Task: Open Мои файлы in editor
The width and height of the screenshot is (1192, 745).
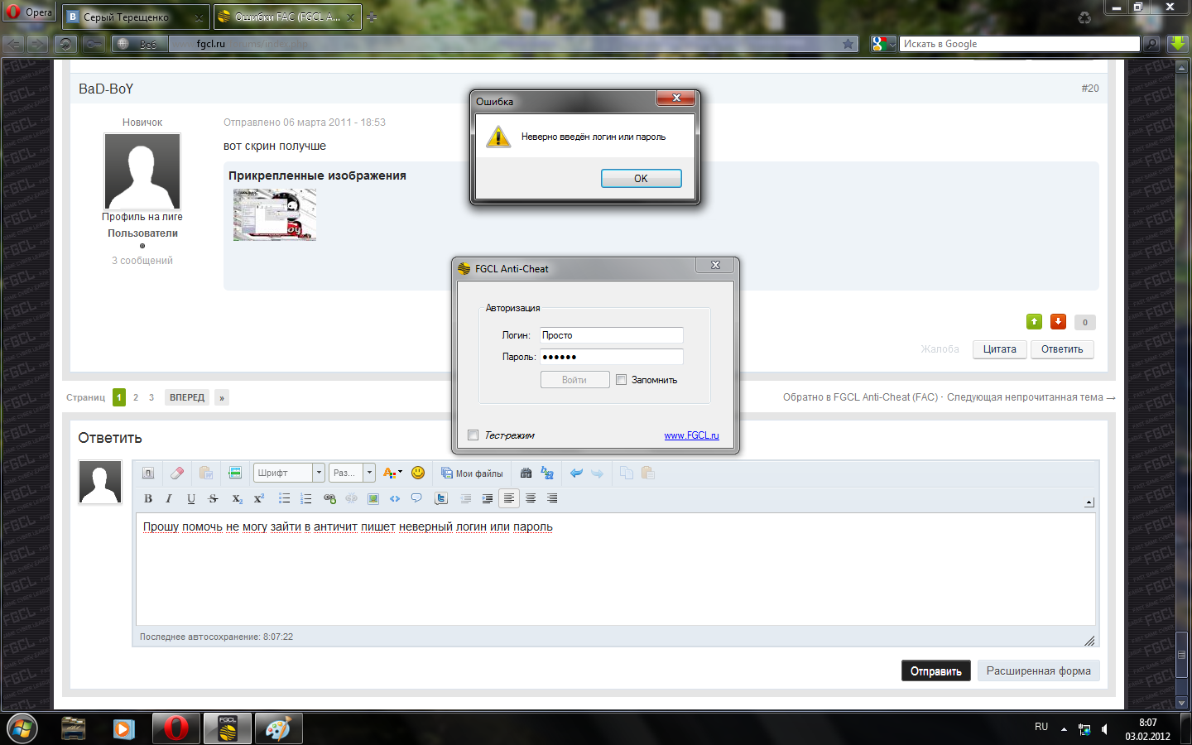Action: pyautogui.click(x=472, y=473)
